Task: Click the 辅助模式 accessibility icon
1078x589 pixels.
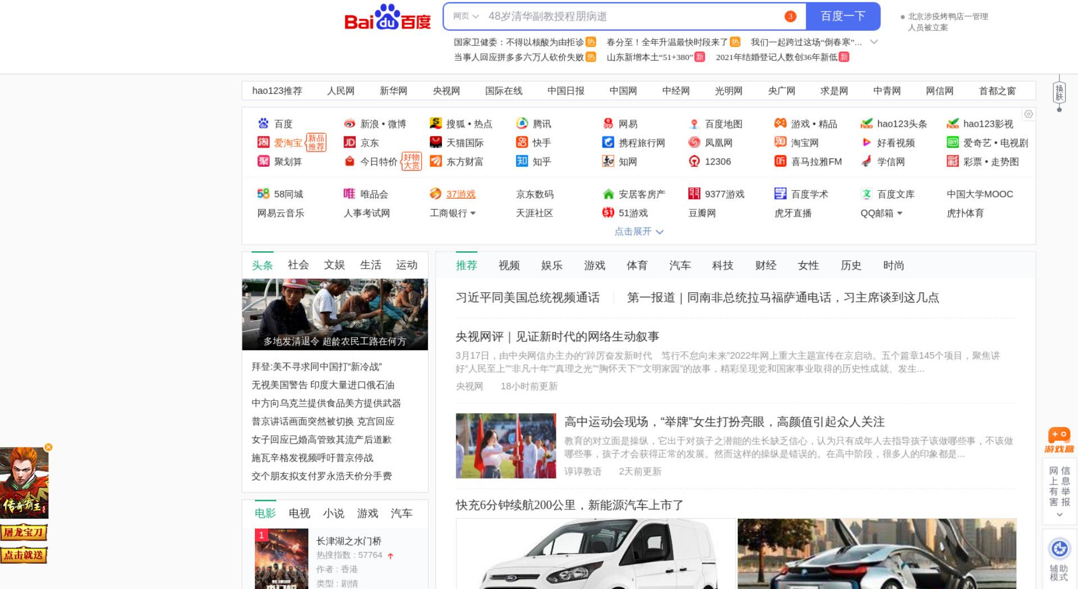Action: coord(1059,549)
